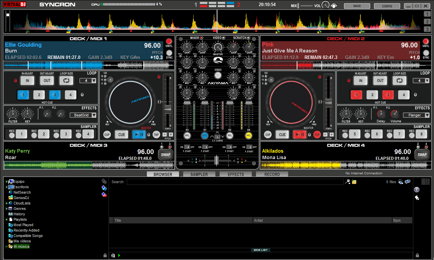The image size is (434, 260).
Task: Switch to the EFFECTS tab
Action: coord(236,174)
